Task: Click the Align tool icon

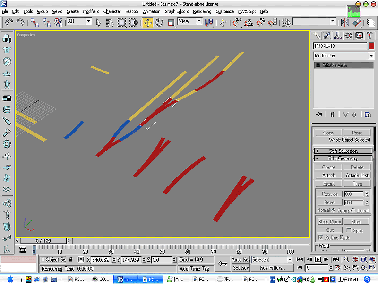Action: click(357, 22)
